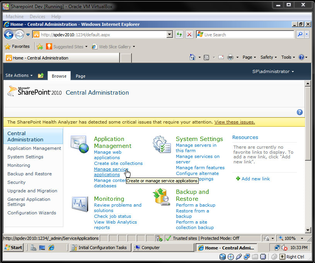The width and height of the screenshot is (315, 263).
Task: Click the IE Home house icon
Action: 192,57
